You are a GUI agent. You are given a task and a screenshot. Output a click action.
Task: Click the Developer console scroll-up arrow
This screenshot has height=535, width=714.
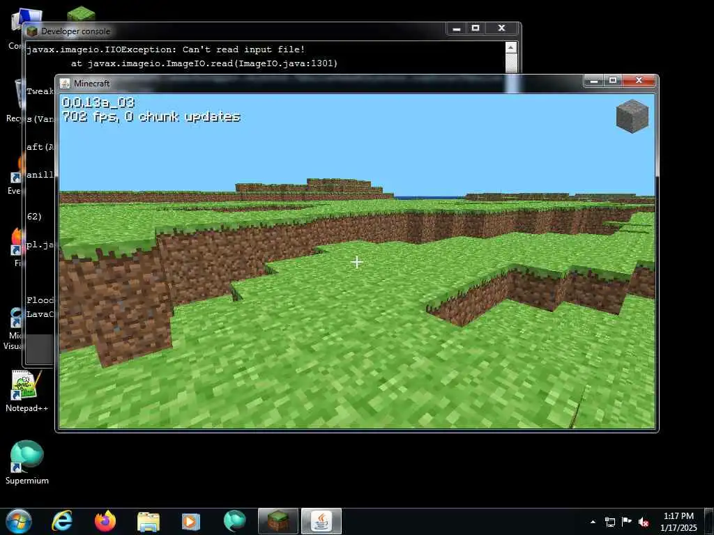point(511,47)
